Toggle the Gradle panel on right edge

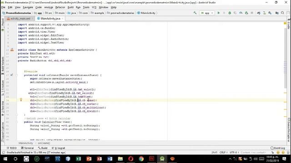click(x=289, y=24)
